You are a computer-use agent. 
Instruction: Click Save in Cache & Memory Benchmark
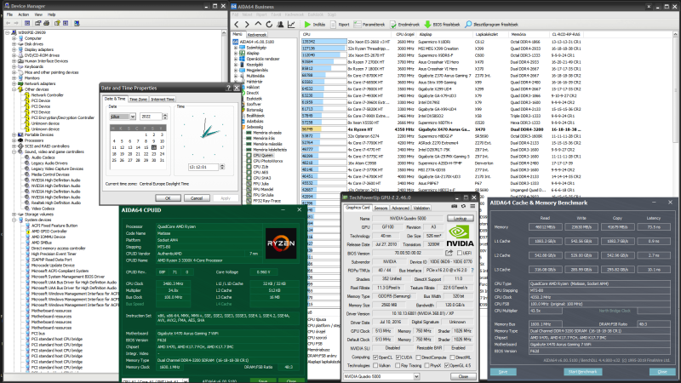[503, 372]
